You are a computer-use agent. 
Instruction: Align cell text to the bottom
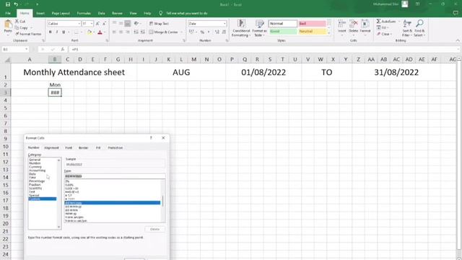[127, 23]
